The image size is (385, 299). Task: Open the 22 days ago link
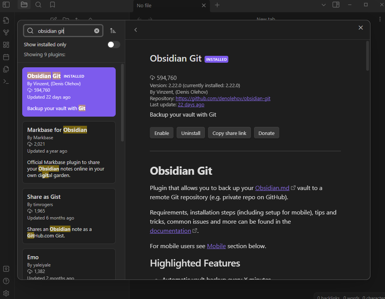(191, 105)
